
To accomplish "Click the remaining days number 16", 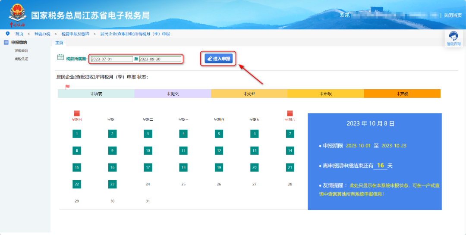I will [x=381, y=166].
